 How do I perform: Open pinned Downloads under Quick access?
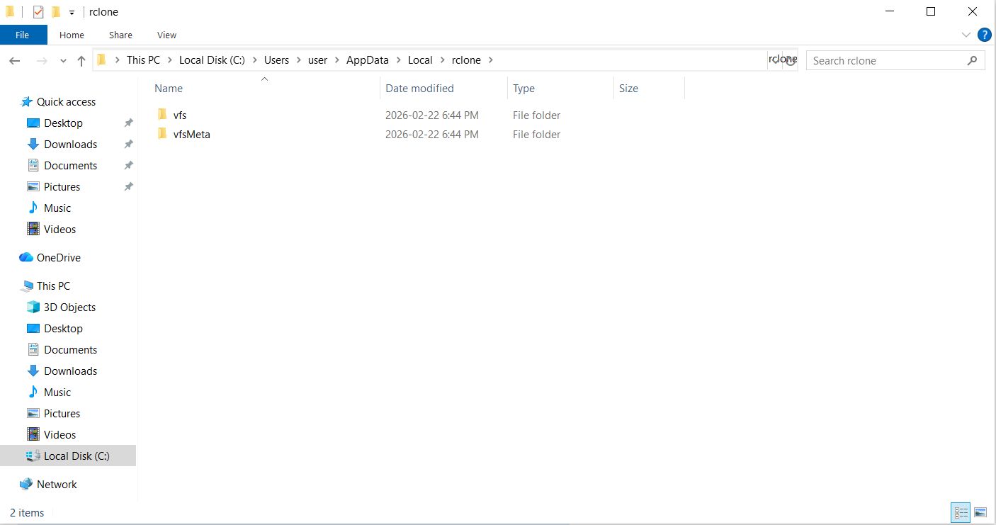70,144
